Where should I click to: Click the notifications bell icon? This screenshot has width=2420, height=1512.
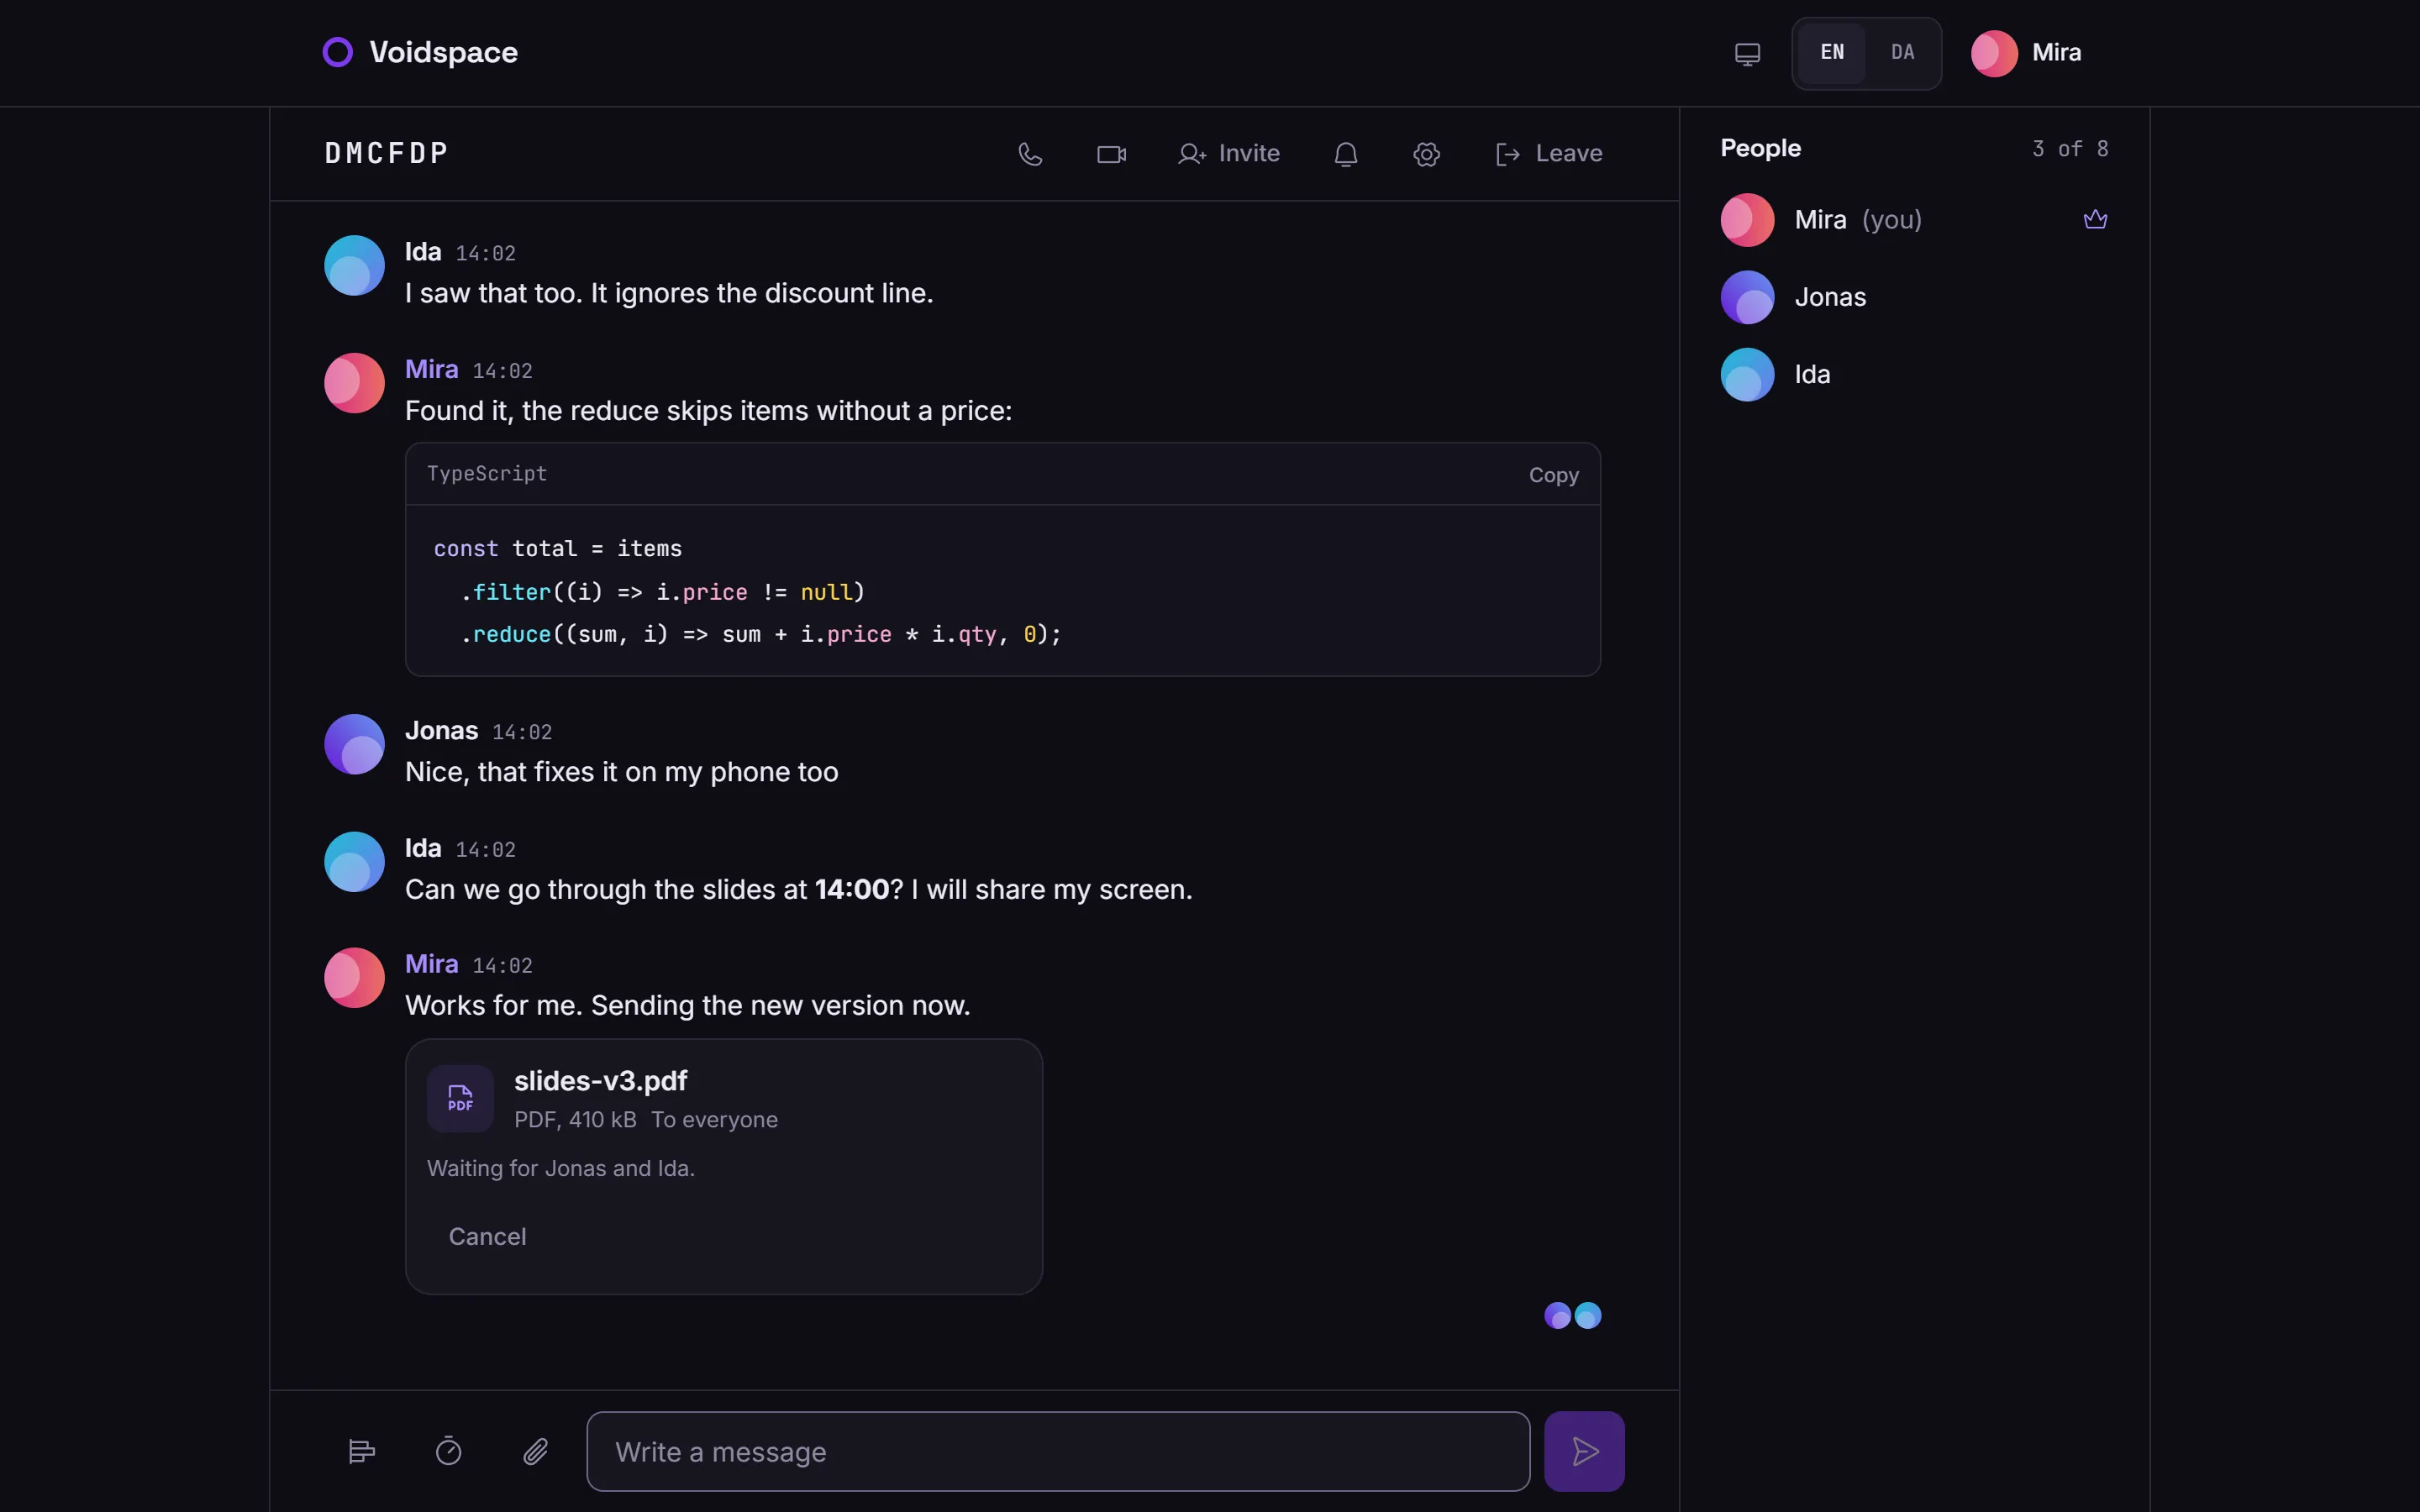coord(1346,154)
